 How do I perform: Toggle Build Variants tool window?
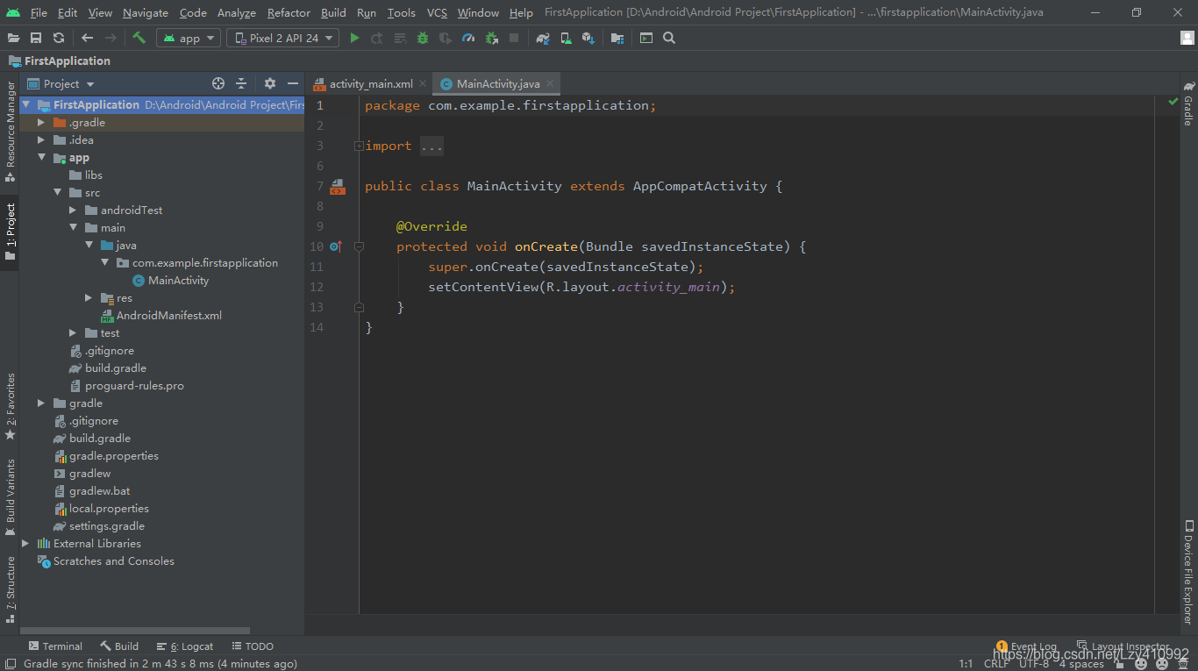[x=10, y=498]
